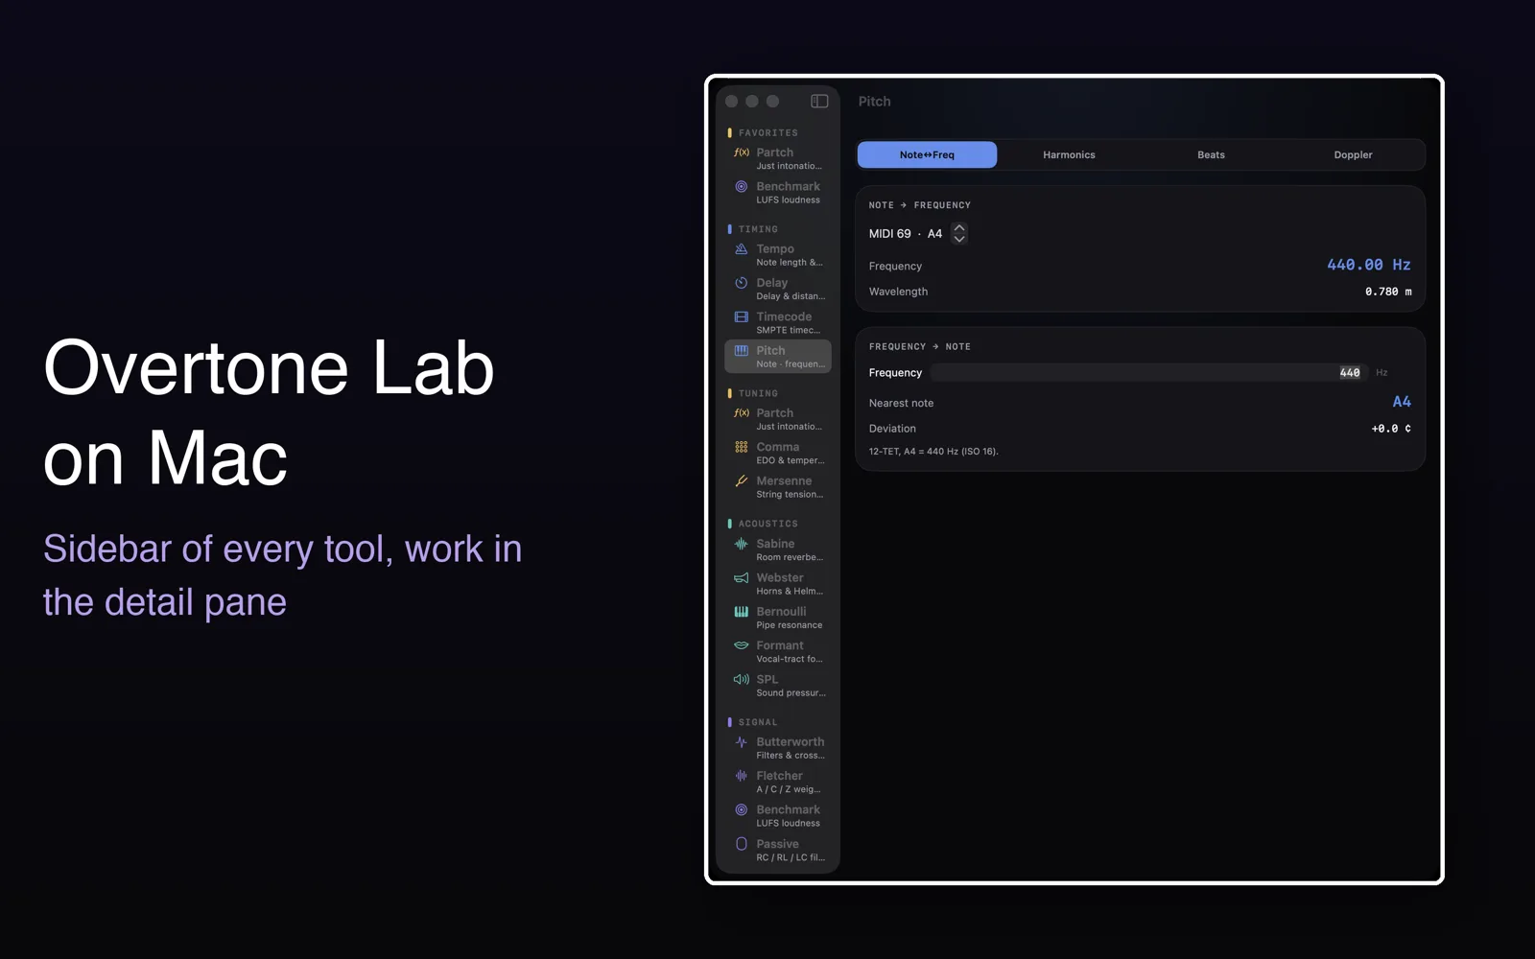Screen dimensions: 1535x959
Task: Click the Tempo metronome icon
Action: click(x=742, y=249)
